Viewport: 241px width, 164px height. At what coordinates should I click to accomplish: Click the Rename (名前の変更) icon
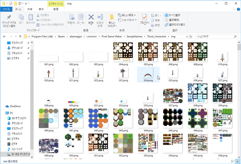[100, 17]
